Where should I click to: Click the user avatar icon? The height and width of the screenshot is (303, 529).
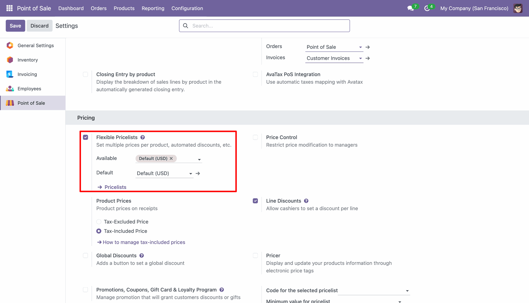pos(518,8)
